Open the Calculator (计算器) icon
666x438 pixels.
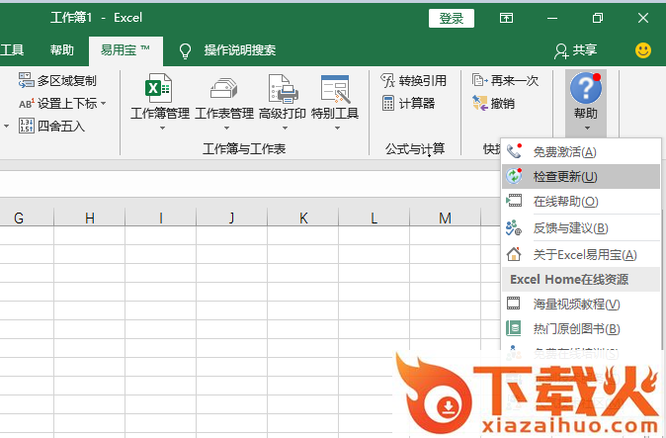click(x=387, y=103)
